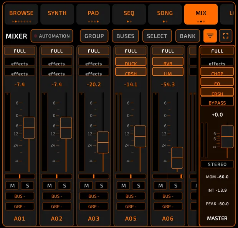238x228 pixels.
Task: Click the MOM -60.0 readout
Action: click(217, 177)
